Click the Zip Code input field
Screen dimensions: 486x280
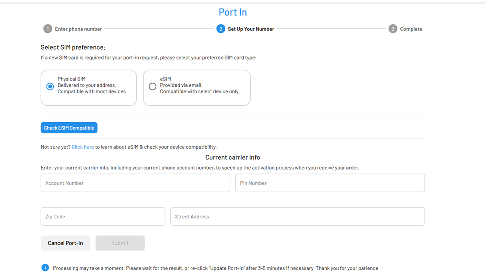103,216
